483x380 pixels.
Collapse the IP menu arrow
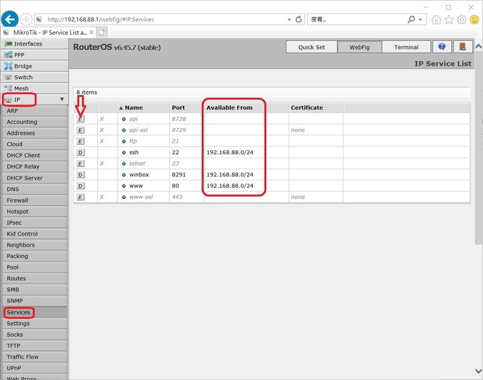(x=62, y=99)
